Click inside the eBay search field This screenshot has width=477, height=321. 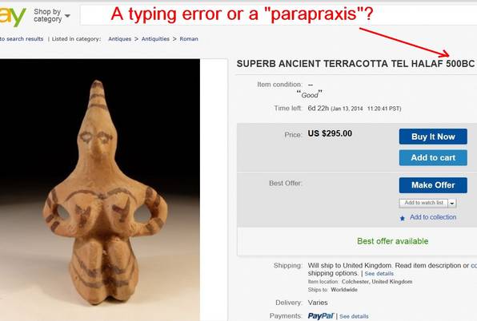pyautogui.click(x=279, y=15)
